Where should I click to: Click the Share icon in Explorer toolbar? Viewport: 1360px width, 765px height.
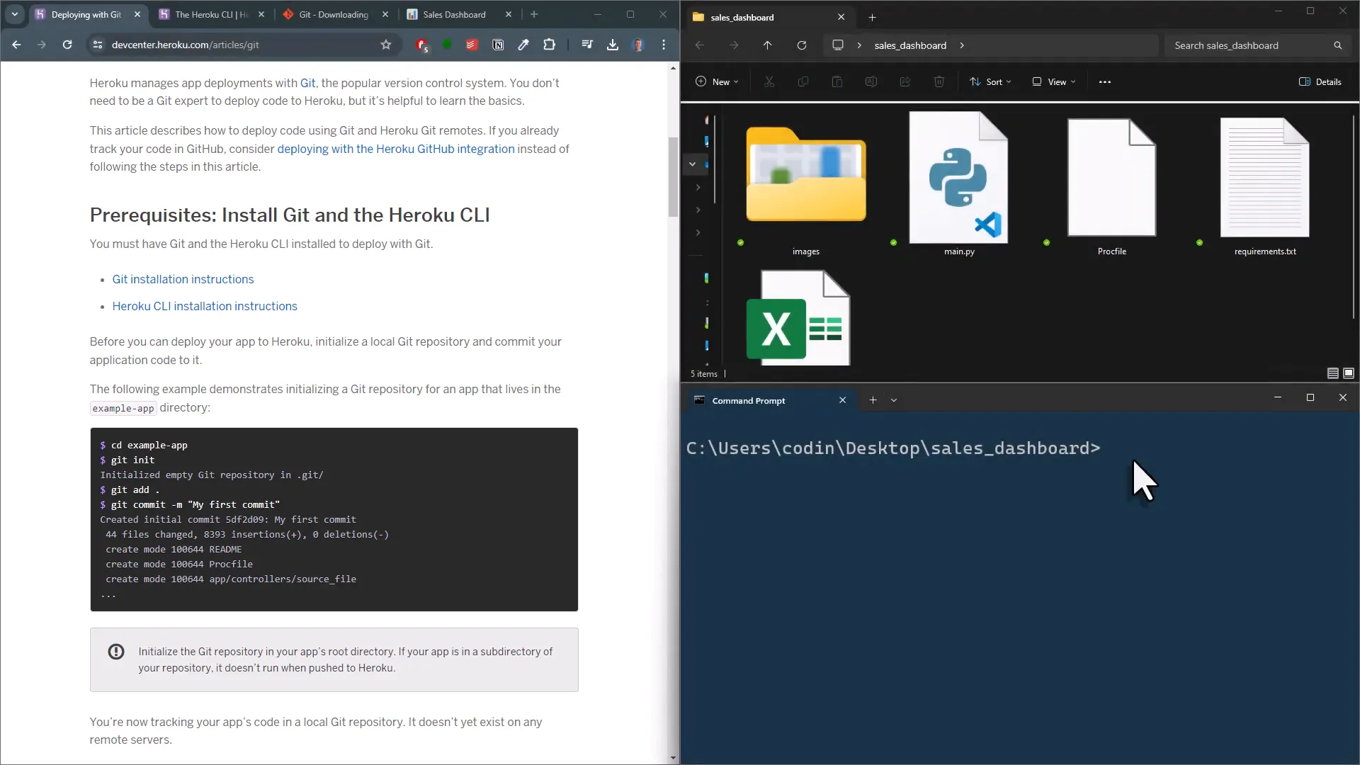click(x=905, y=81)
